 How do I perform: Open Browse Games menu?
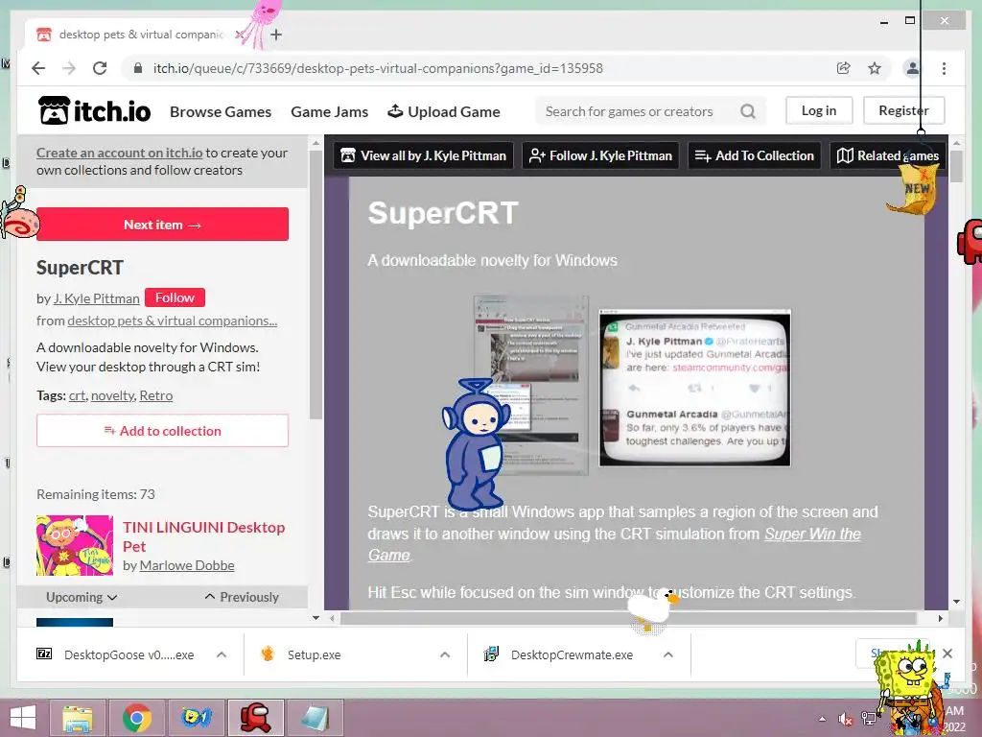[221, 111]
